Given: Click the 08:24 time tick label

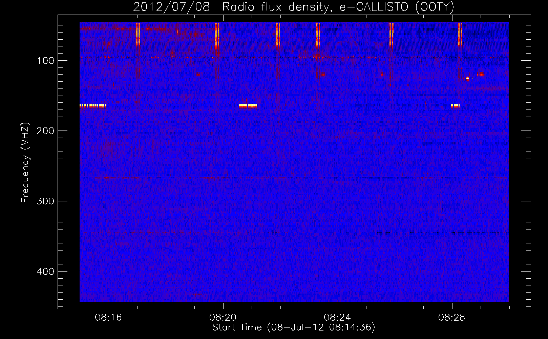Looking at the screenshot, I should [337, 318].
